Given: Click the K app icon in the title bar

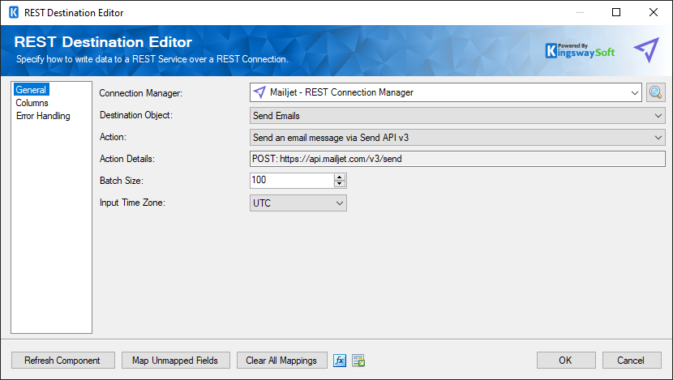Looking at the screenshot, I should (14, 12).
